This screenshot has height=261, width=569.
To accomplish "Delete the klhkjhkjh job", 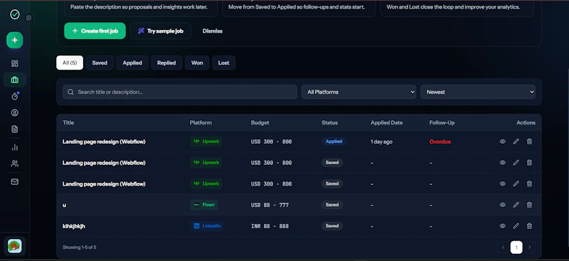I will click(529, 225).
